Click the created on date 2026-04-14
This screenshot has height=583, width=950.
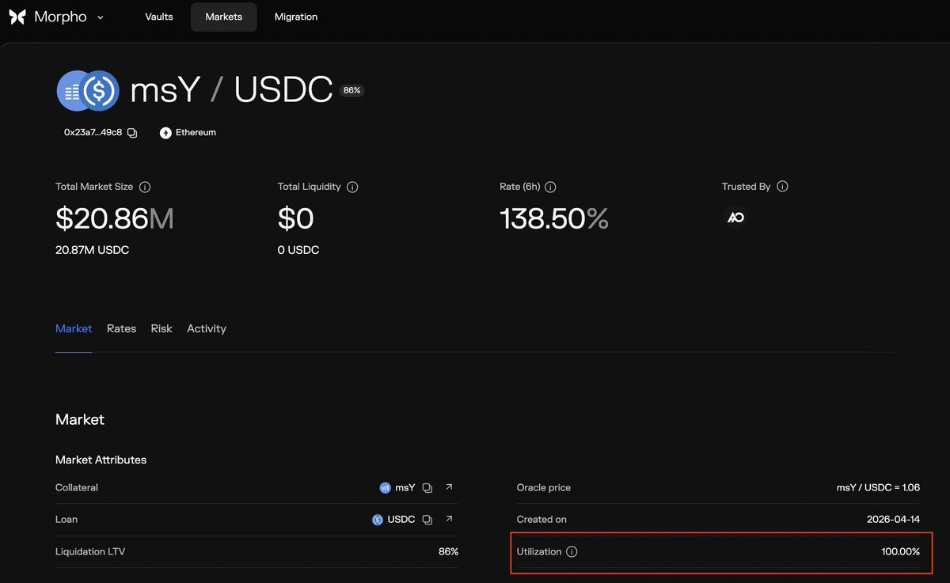894,520
